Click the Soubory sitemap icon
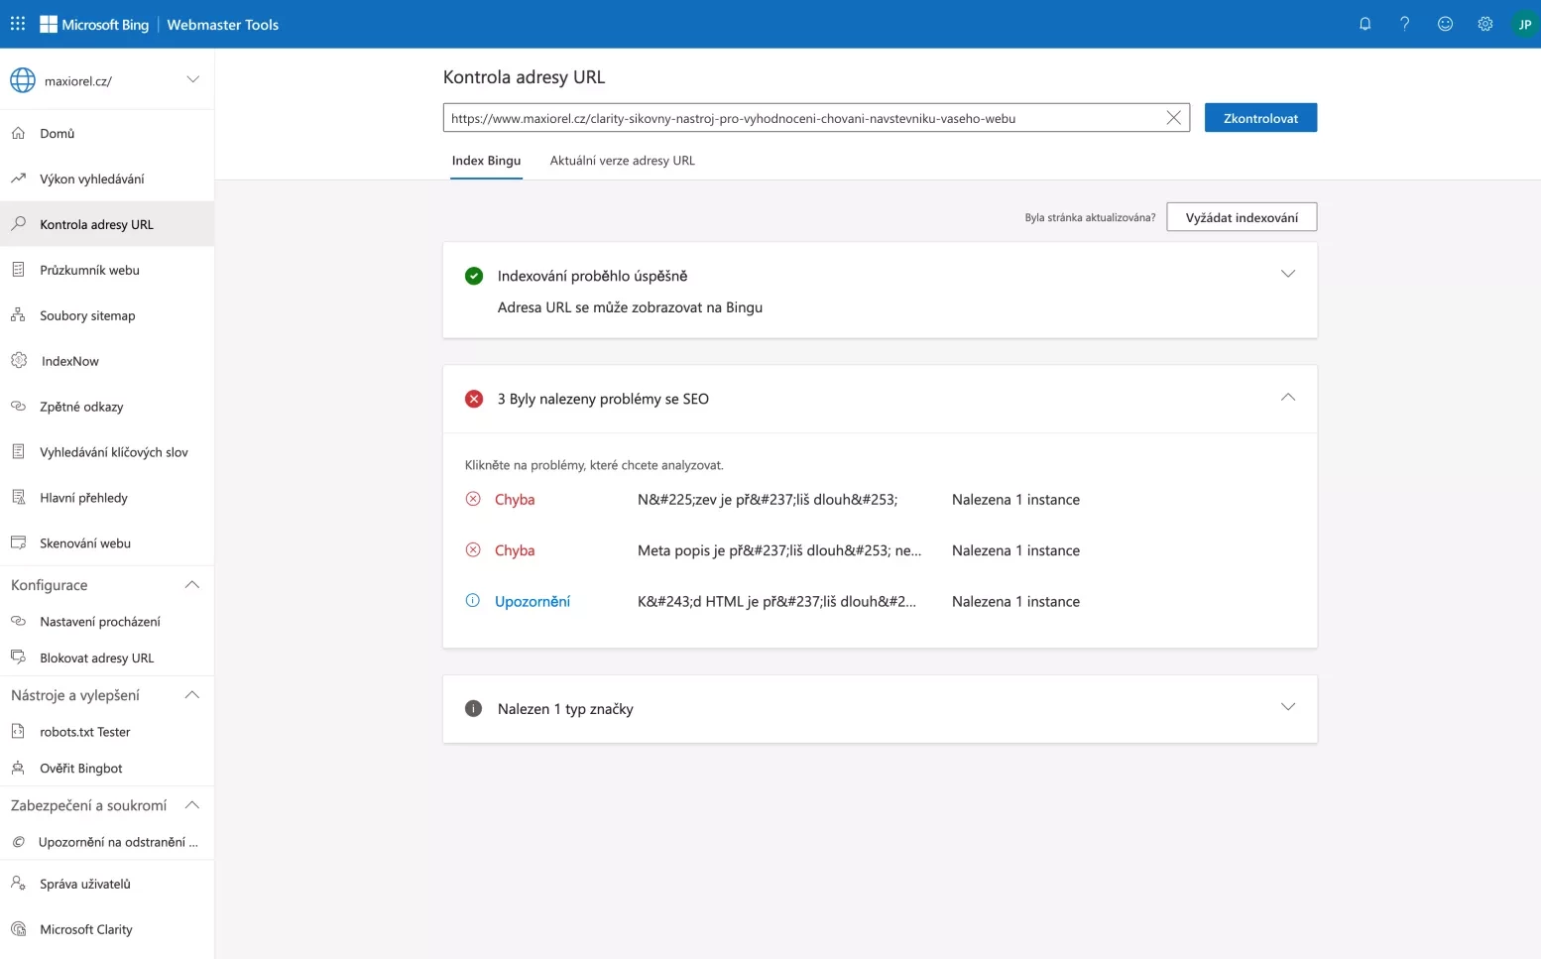Image resolution: width=1541 pixels, height=959 pixels. tap(18, 315)
